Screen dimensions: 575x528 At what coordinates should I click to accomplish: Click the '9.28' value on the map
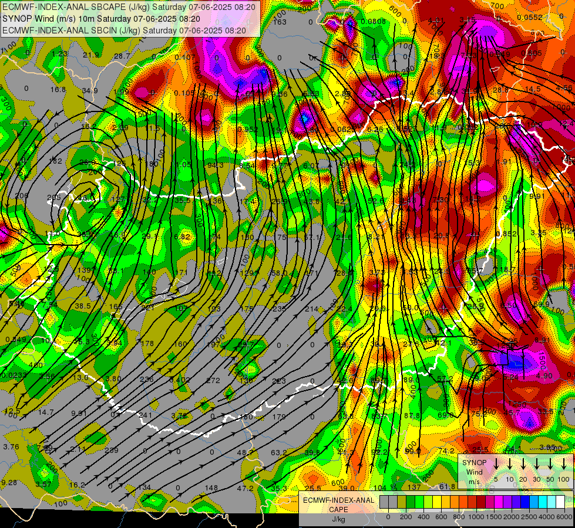[x=9, y=483]
